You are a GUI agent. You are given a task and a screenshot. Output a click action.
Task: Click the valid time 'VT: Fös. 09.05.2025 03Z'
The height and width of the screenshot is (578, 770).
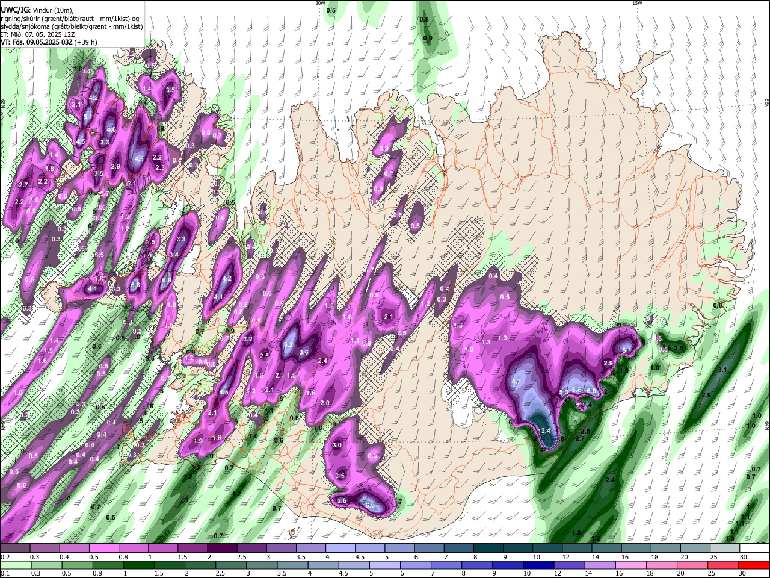37,42
